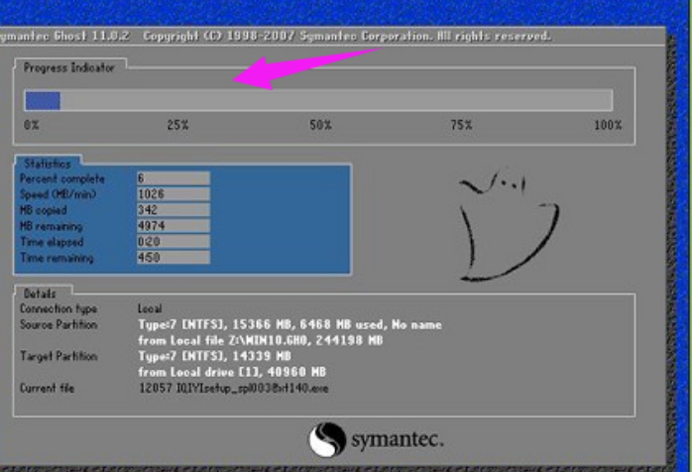Click the blue filled portion of progress bar
The height and width of the screenshot is (472, 692).
(43, 101)
